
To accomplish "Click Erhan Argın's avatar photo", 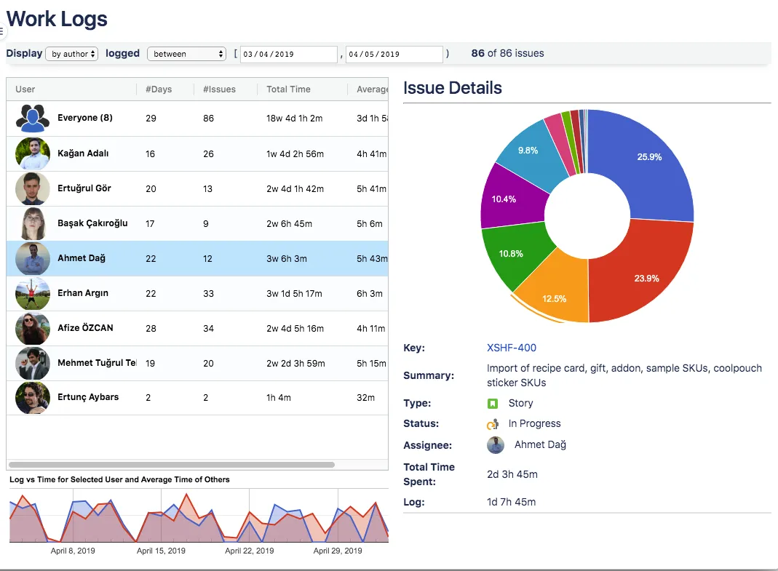I will [33, 293].
